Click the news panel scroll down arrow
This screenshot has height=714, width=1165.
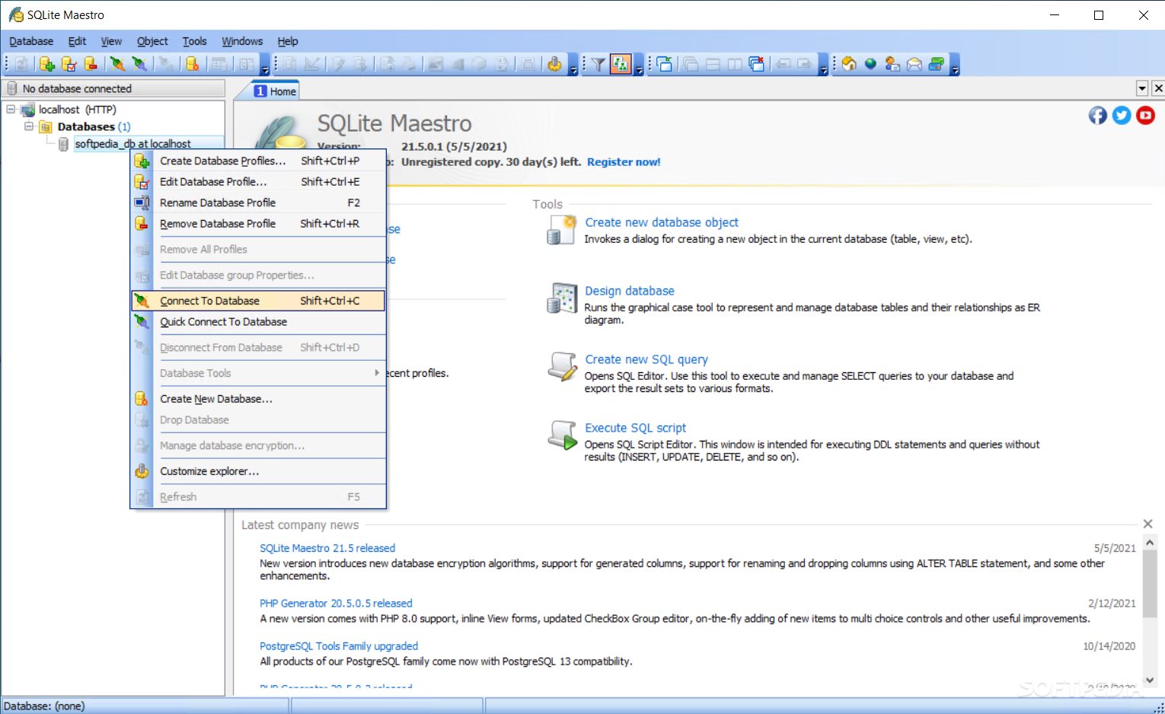tap(1150, 680)
